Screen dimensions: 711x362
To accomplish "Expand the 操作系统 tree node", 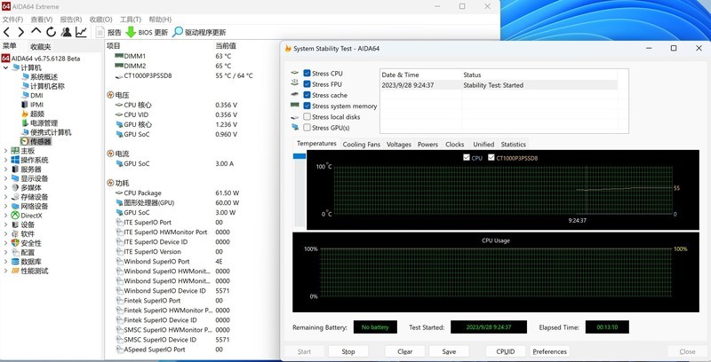I will click(x=5, y=161).
